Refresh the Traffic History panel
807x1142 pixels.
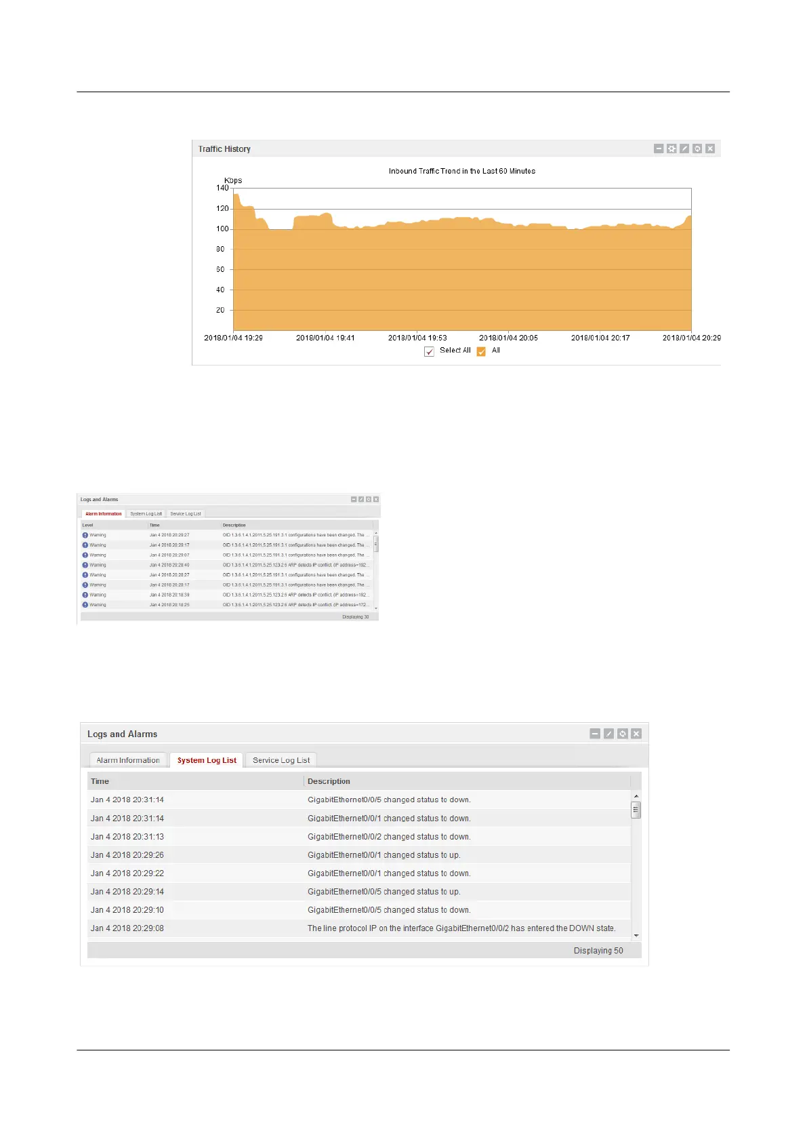[x=697, y=149]
